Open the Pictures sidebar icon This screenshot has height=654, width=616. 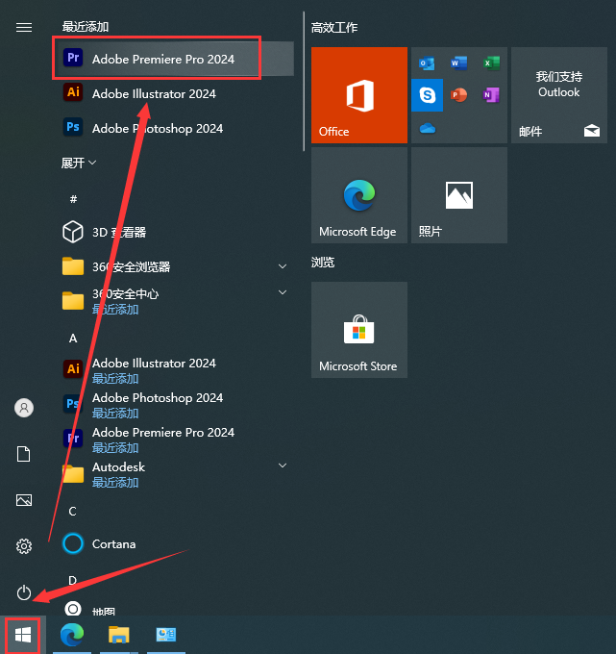tap(24, 500)
